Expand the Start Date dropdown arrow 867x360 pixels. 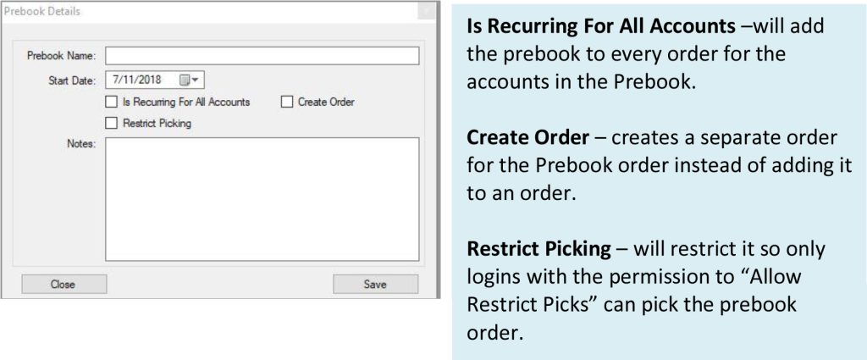click(x=196, y=80)
